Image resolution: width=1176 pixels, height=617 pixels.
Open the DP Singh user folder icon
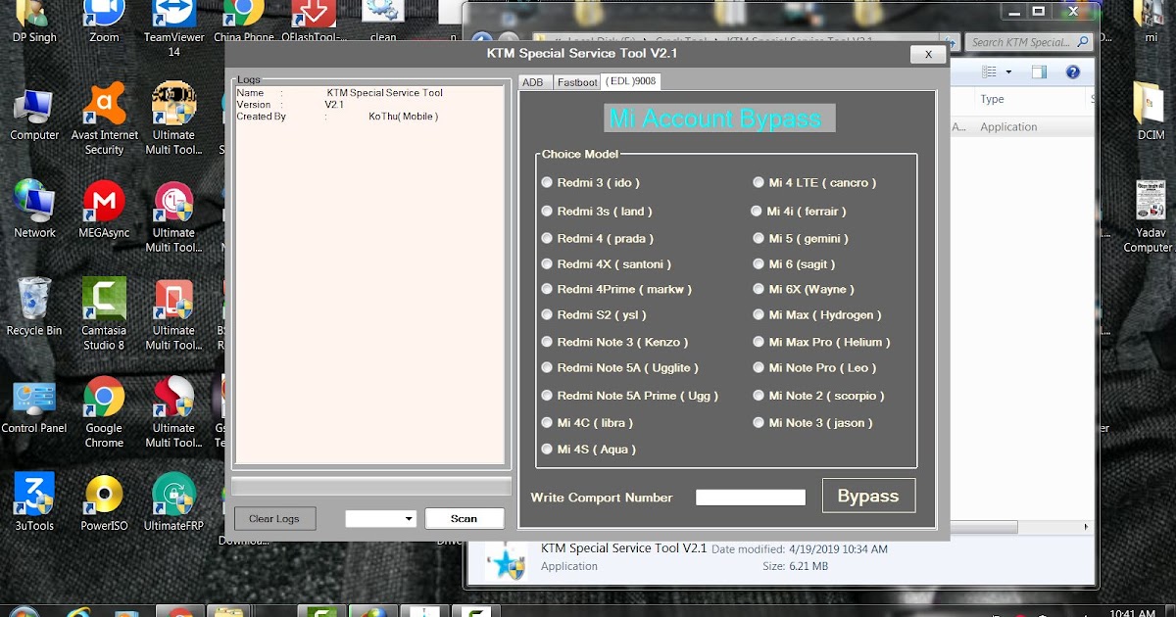click(34, 22)
